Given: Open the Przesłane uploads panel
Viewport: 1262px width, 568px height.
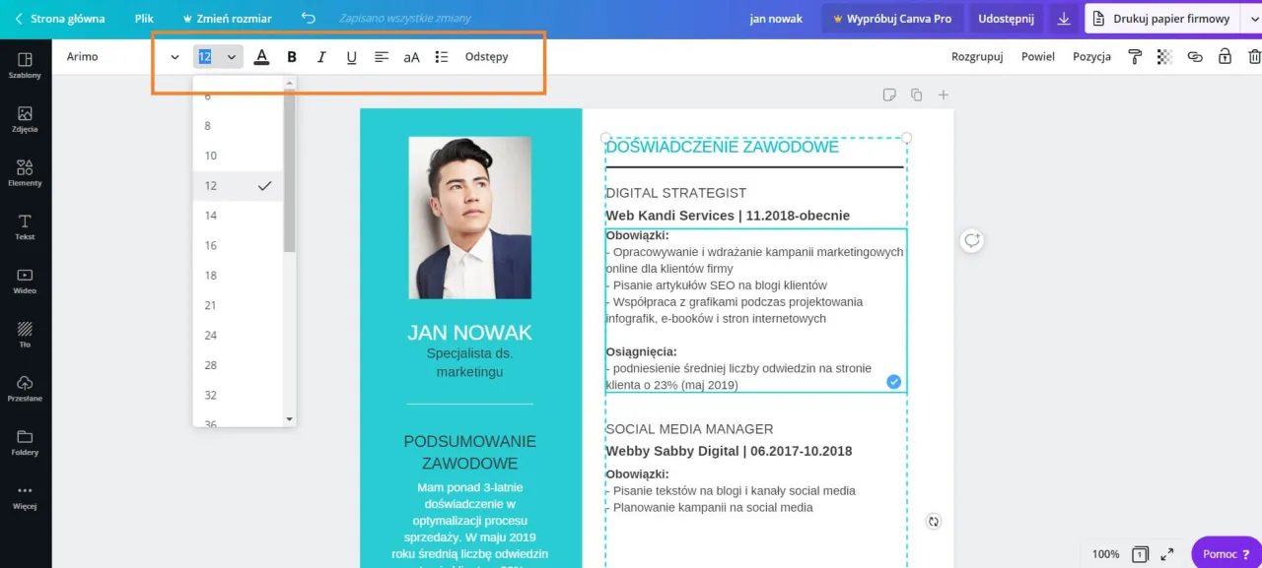Looking at the screenshot, I should coord(26,389).
